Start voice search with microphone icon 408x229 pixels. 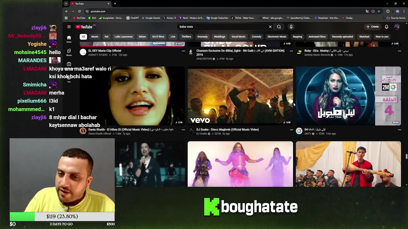291,27
